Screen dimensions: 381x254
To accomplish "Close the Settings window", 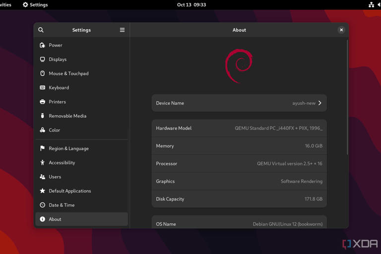I will tap(341, 30).
